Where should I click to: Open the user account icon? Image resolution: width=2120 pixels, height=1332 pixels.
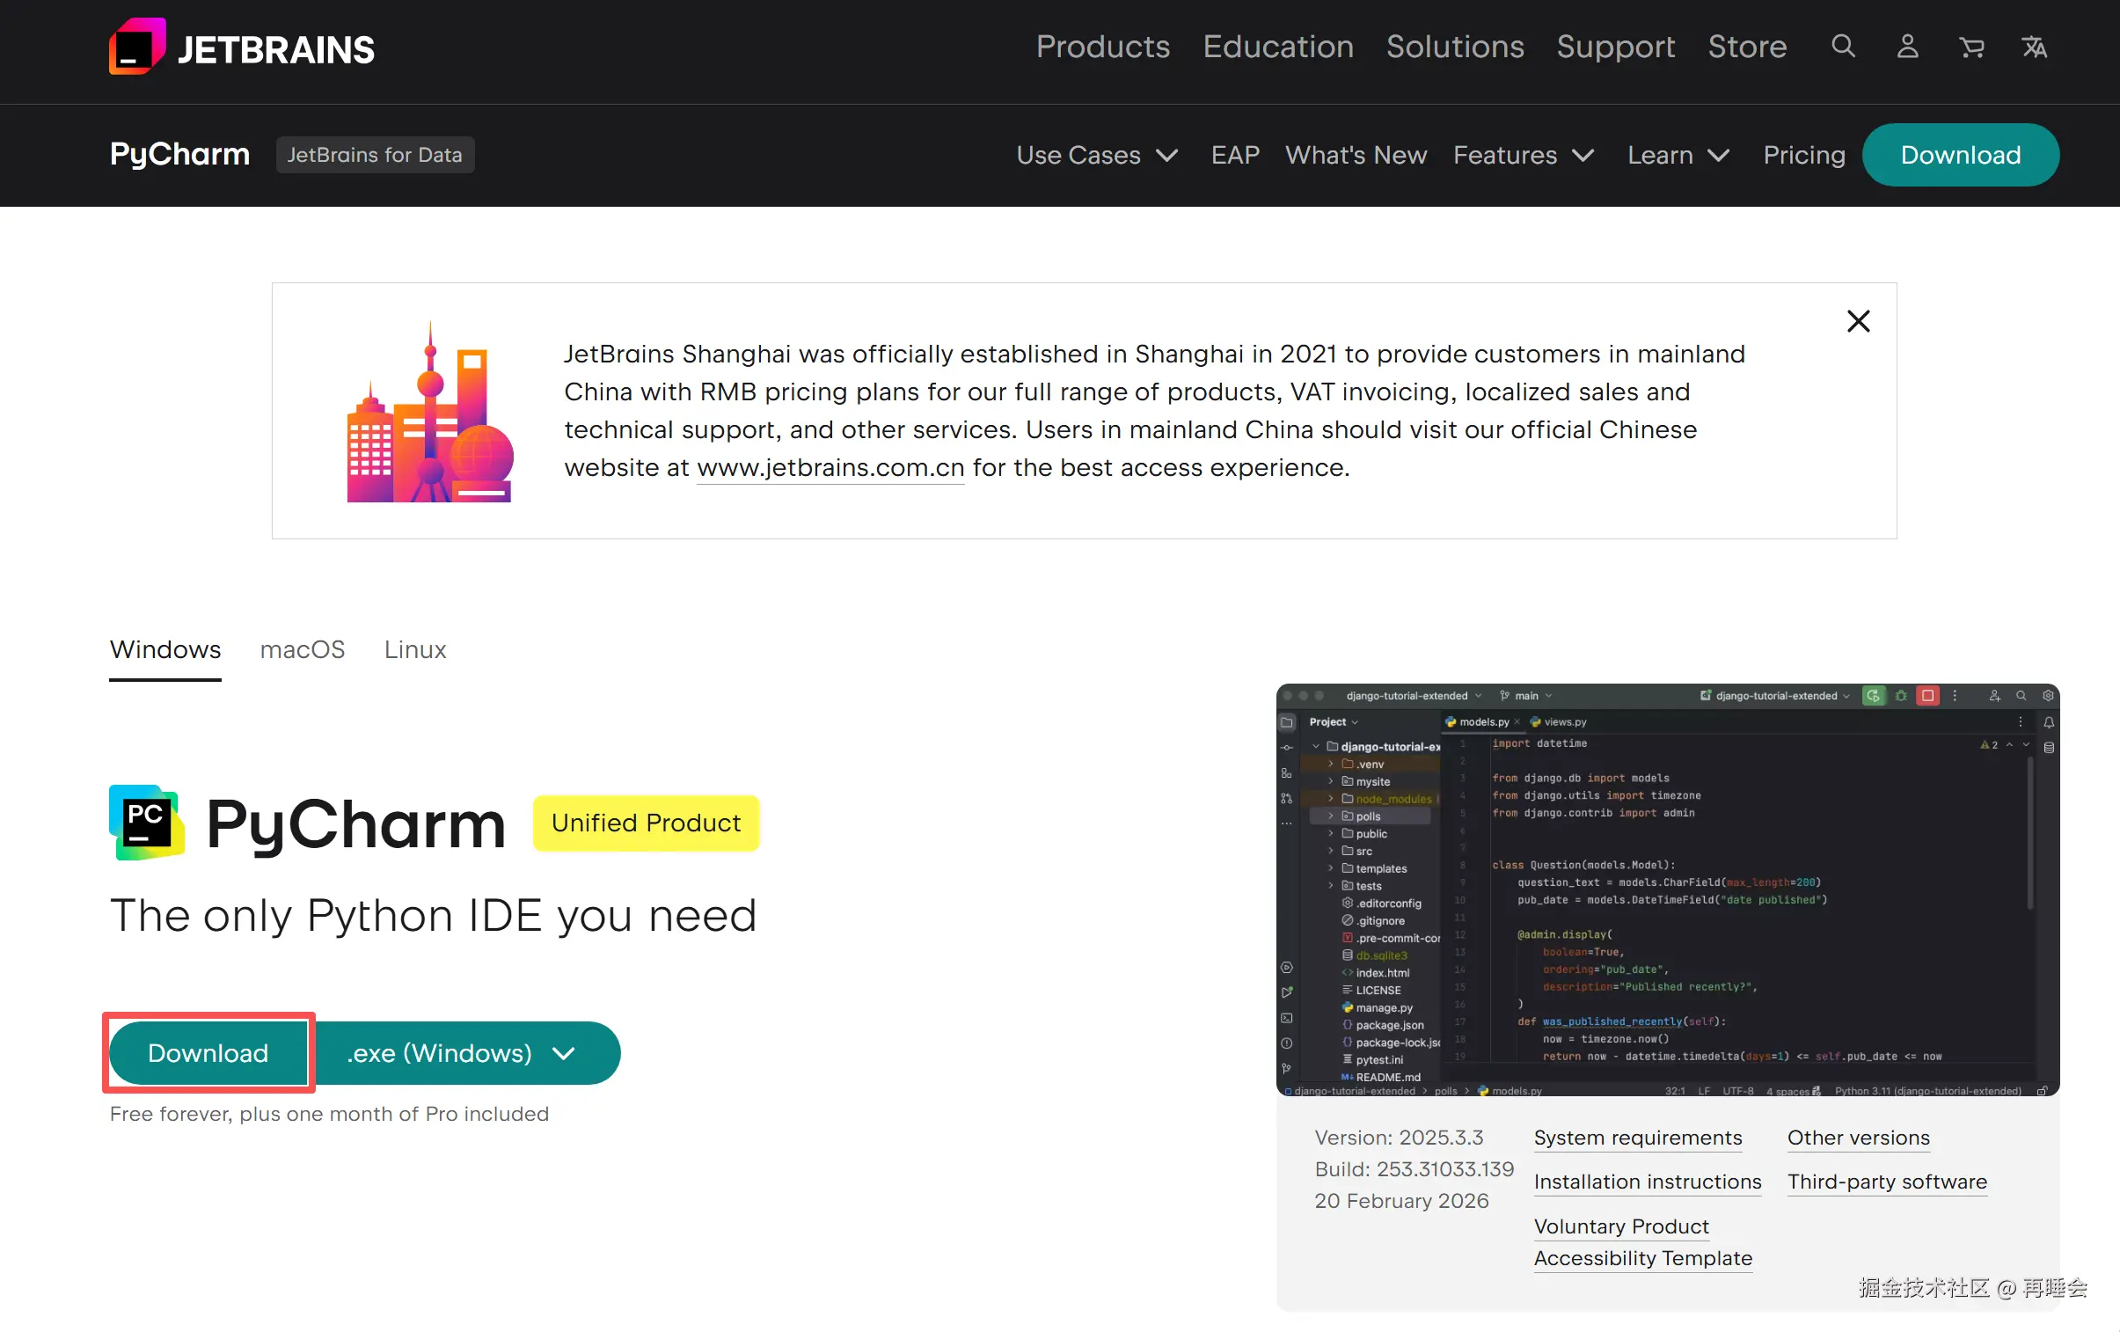pyautogui.click(x=1907, y=47)
